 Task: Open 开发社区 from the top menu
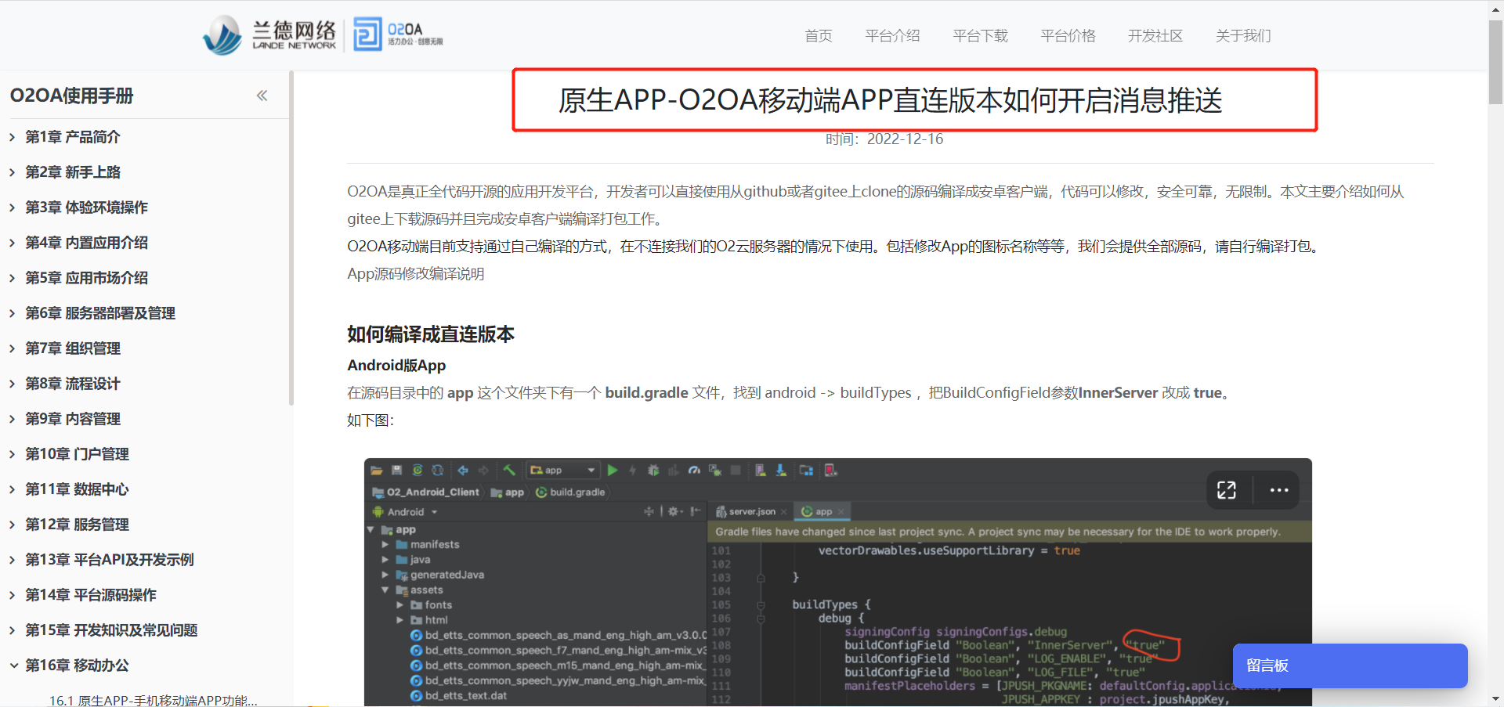tap(1155, 36)
